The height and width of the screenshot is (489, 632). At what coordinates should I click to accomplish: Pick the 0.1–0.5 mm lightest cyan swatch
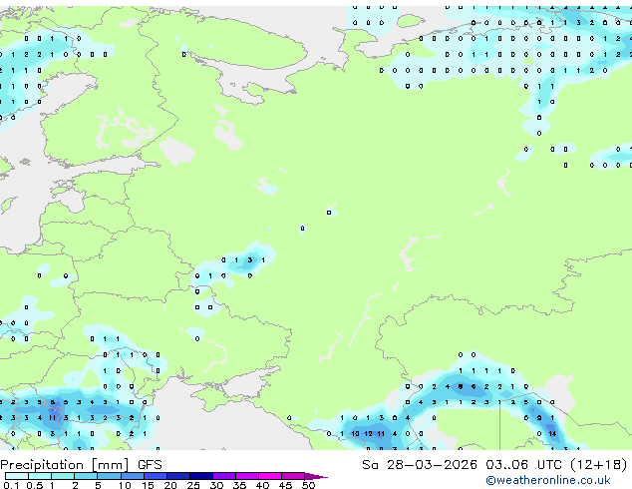pos(17,476)
